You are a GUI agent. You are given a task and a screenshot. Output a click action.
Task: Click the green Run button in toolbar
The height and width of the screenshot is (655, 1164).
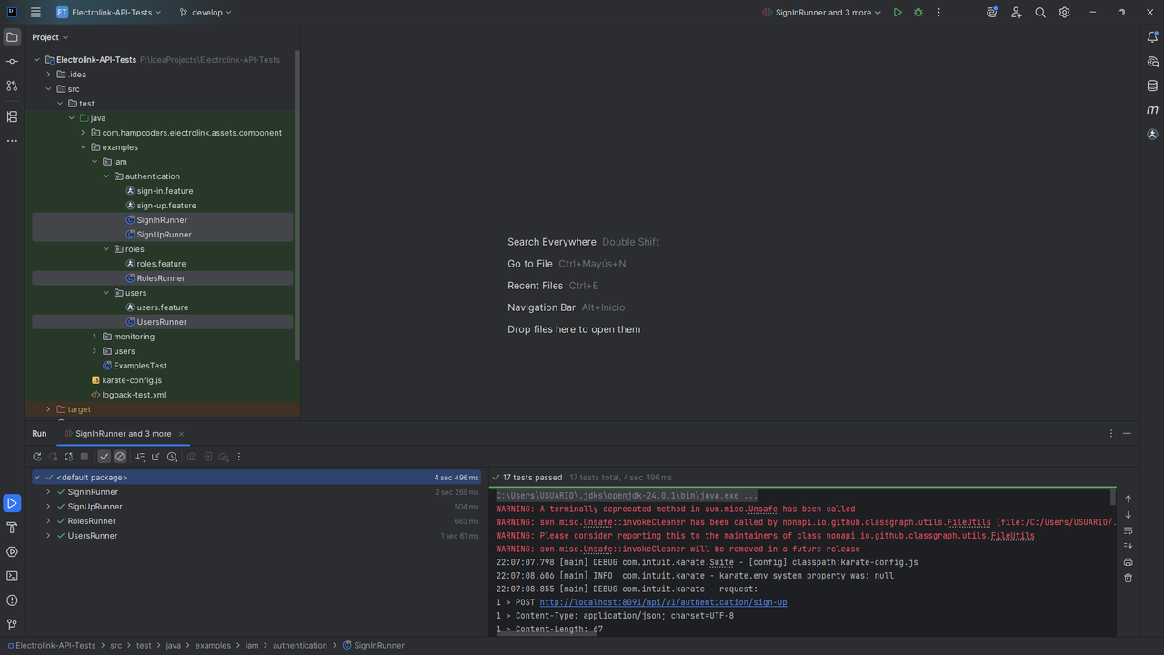(x=898, y=13)
